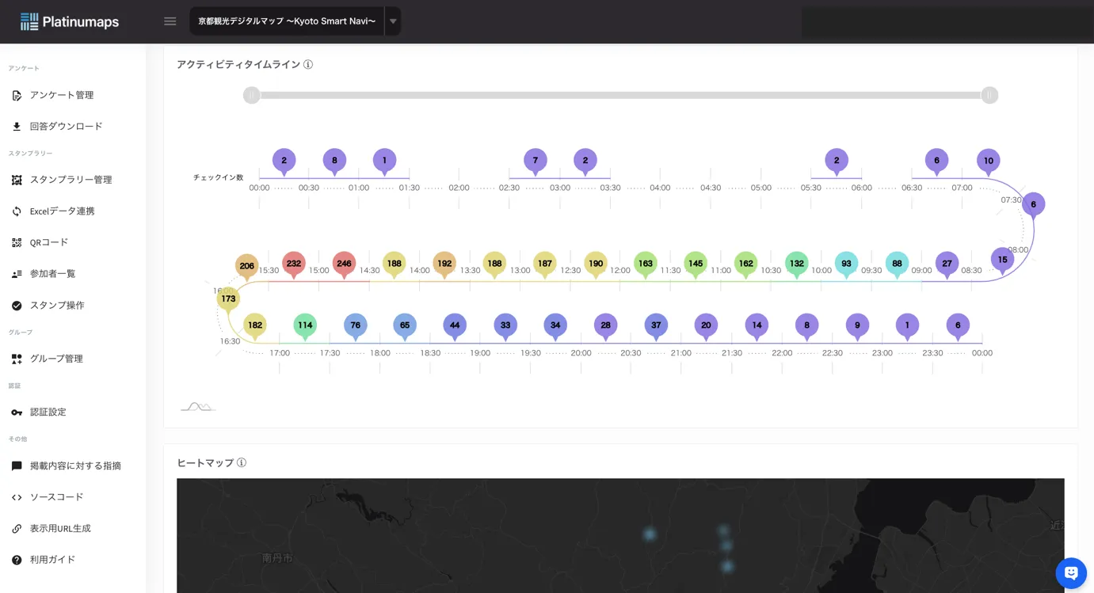This screenshot has width=1094, height=593.
Task: Select the 192 check-in marker
Action: [444, 264]
